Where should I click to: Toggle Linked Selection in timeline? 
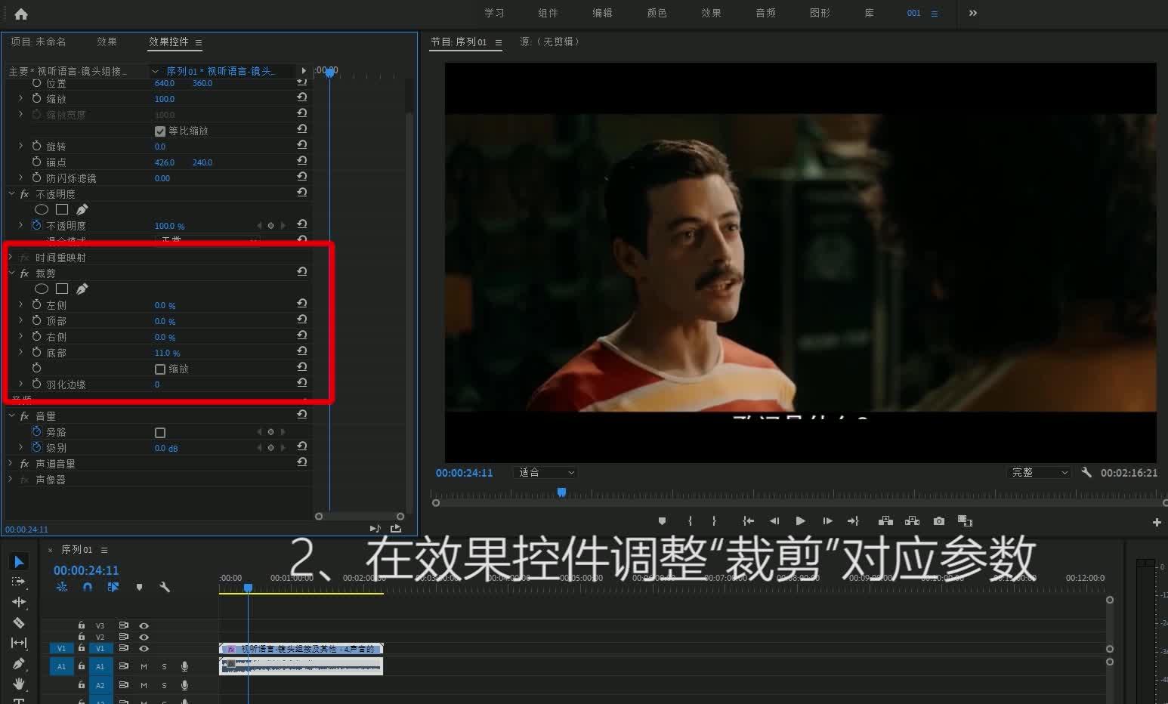[x=113, y=587]
